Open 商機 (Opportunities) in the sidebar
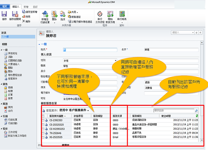Viewport: 208px width, 150px height. (9, 87)
